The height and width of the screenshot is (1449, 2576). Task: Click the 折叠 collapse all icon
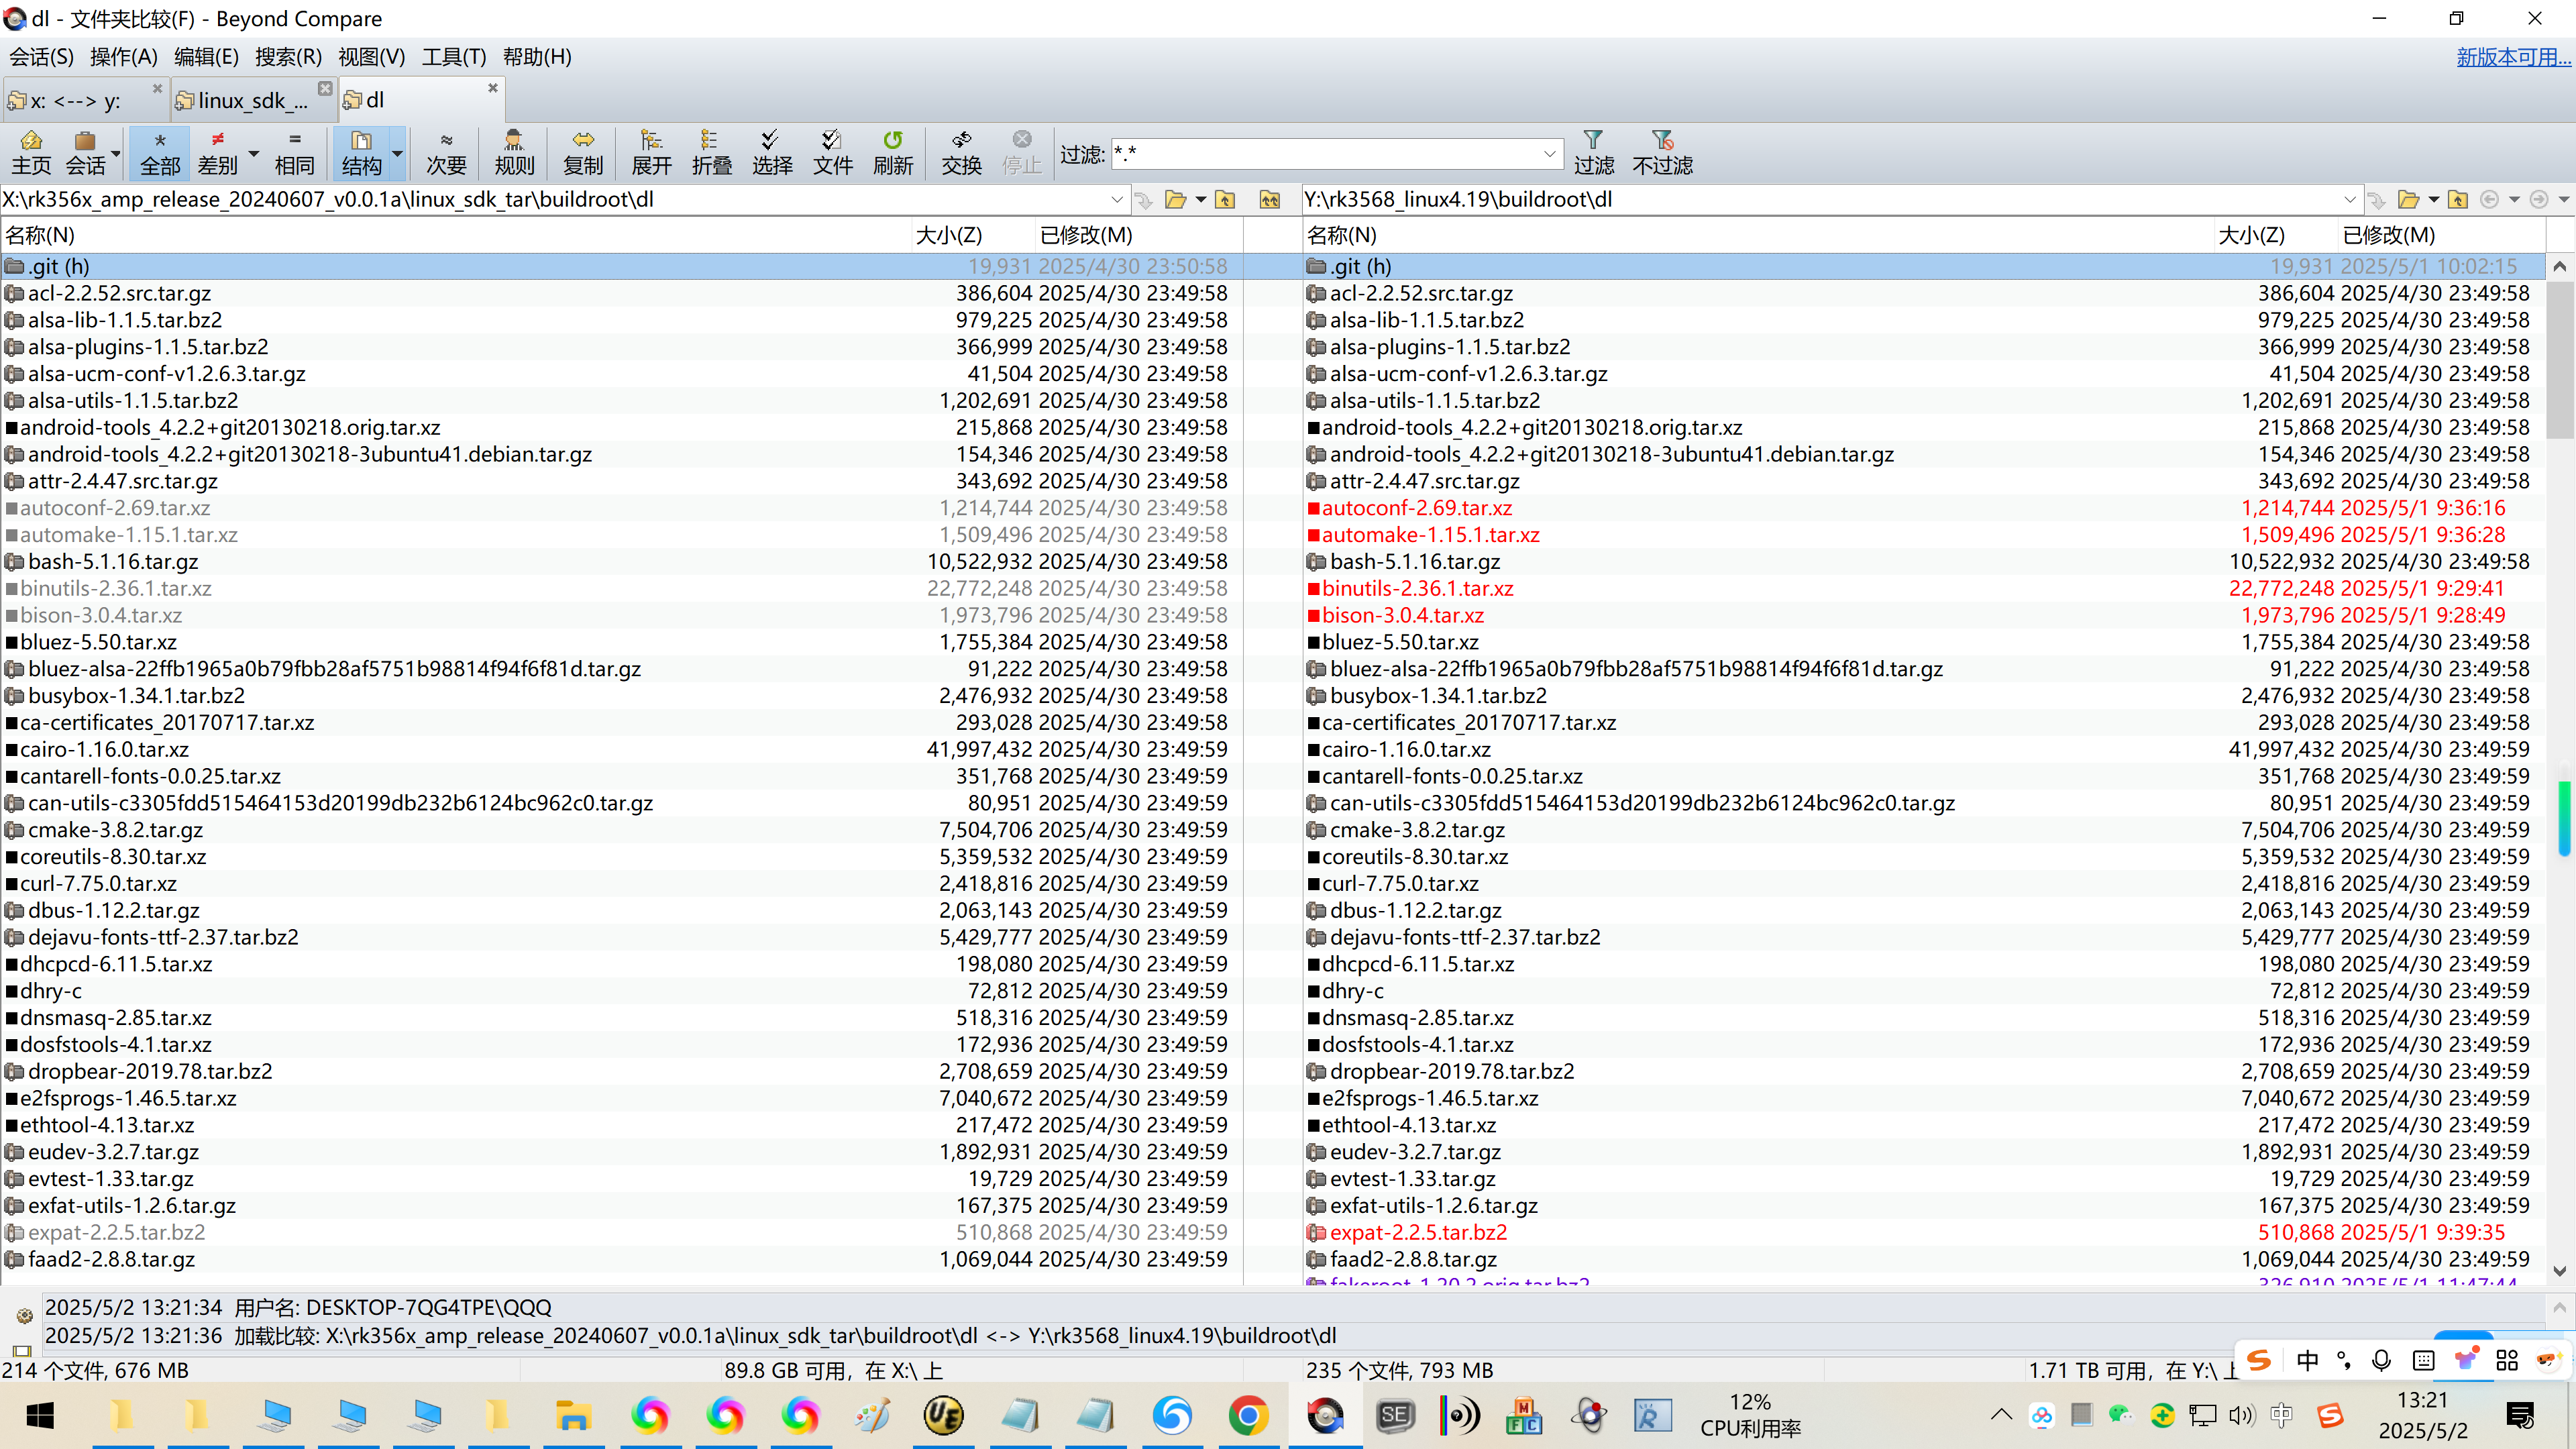[x=711, y=152]
